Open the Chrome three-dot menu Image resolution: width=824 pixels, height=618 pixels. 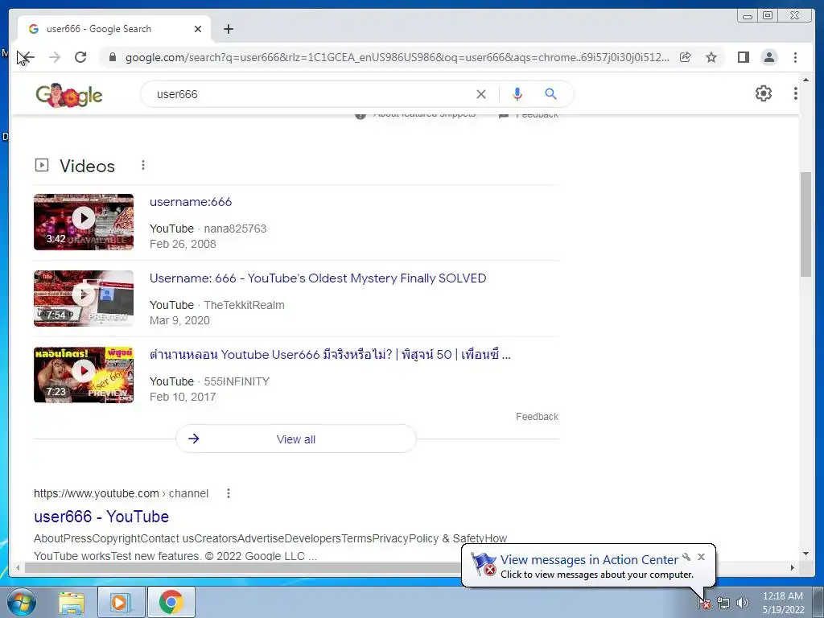pos(795,57)
